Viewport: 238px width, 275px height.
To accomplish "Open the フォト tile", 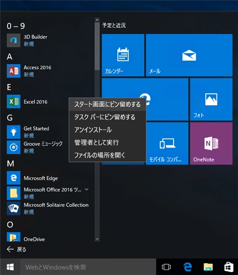I will 211,99.
